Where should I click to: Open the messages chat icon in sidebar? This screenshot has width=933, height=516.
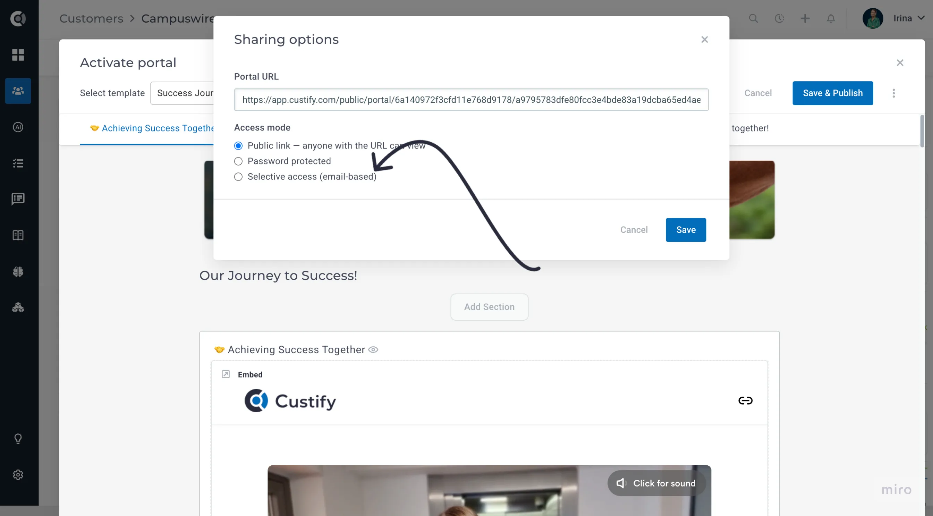[18, 199]
